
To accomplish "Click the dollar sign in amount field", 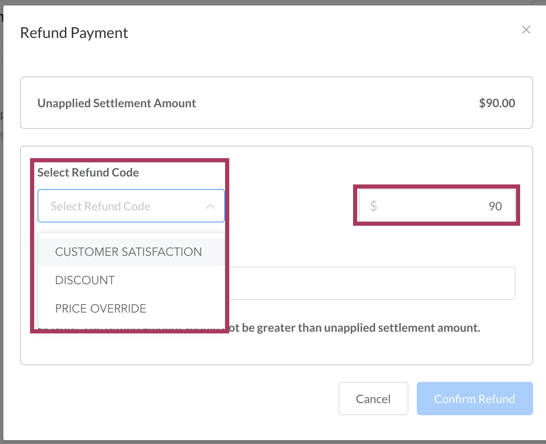I will tap(373, 206).
